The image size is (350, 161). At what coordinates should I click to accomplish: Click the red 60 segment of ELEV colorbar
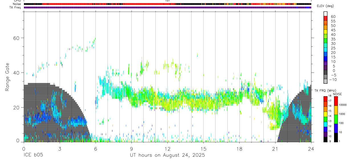[325, 18]
